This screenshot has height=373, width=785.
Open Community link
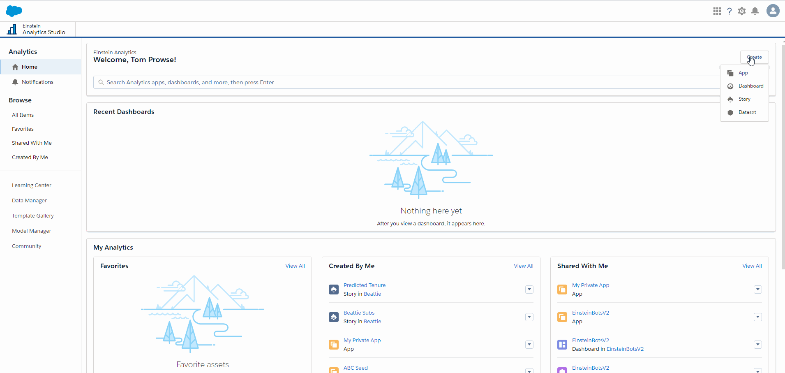click(27, 246)
